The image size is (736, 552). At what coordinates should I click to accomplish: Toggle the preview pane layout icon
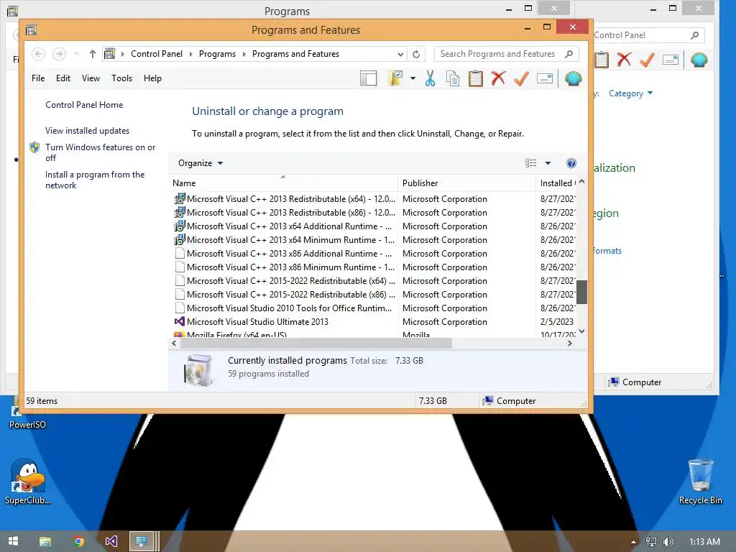pyautogui.click(x=369, y=78)
